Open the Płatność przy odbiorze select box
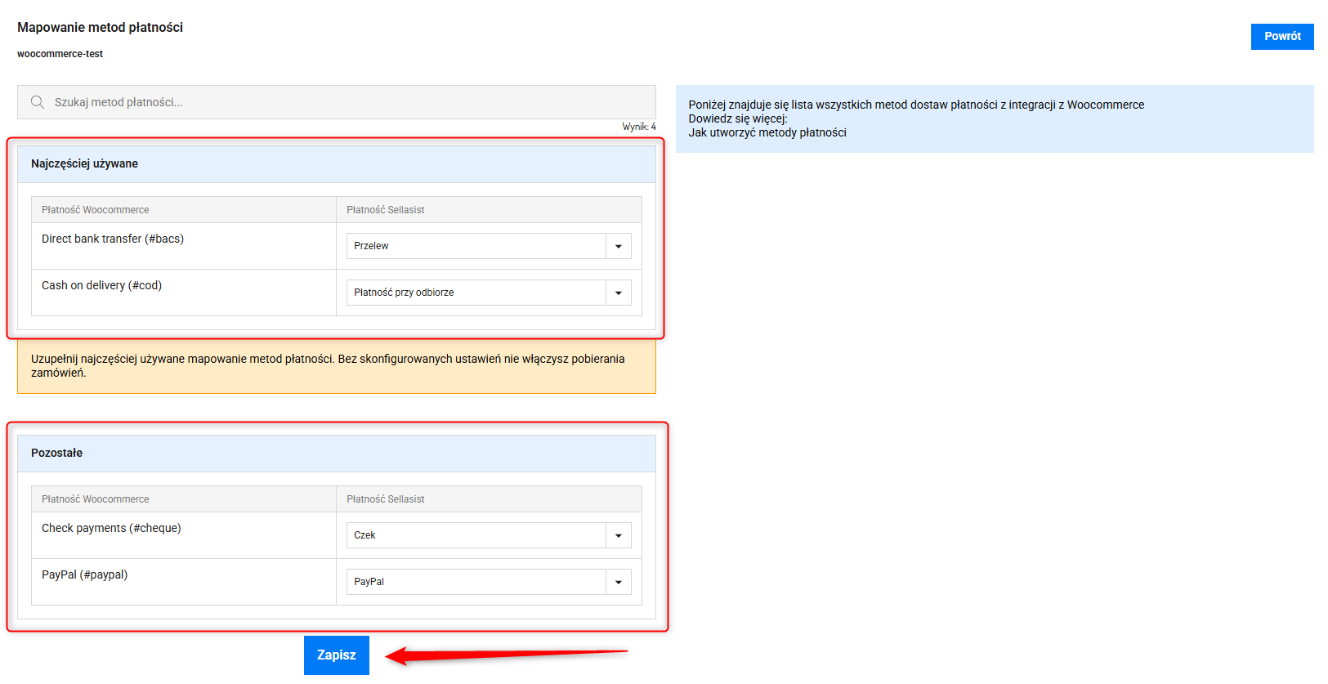This screenshot has height=684, width=1328. click(x=476, y=293)
